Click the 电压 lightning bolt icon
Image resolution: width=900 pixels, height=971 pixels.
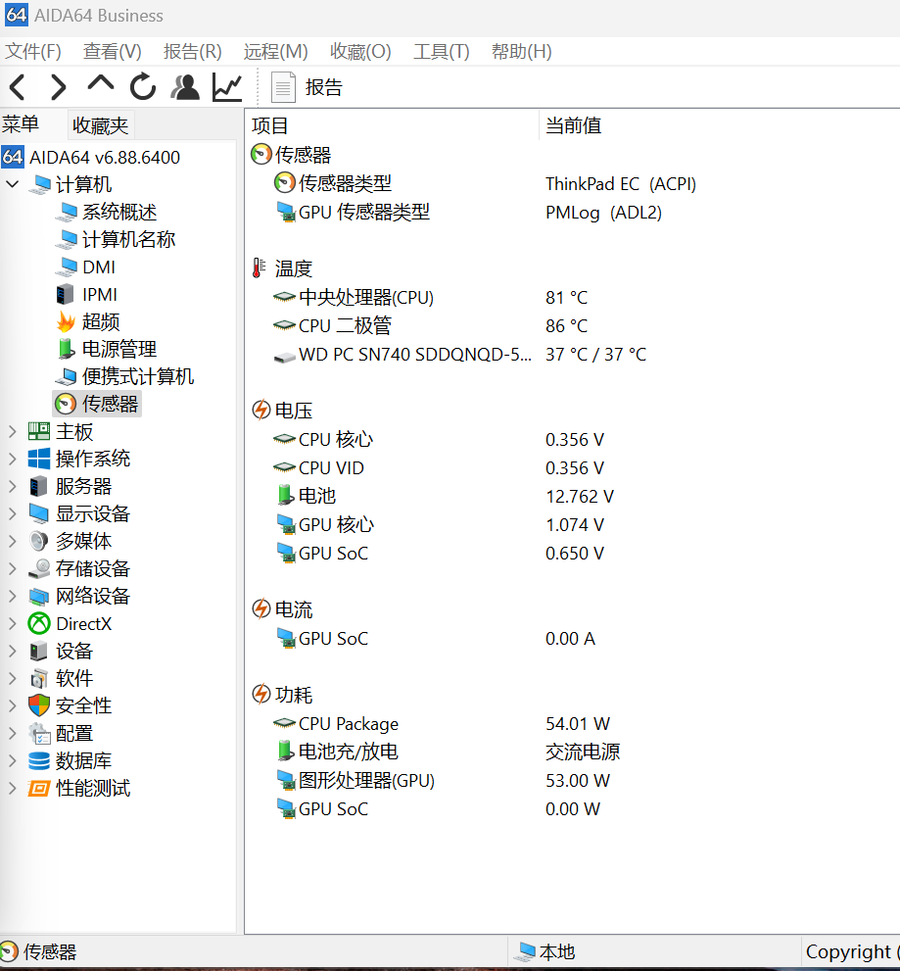[x=261, y=410]
